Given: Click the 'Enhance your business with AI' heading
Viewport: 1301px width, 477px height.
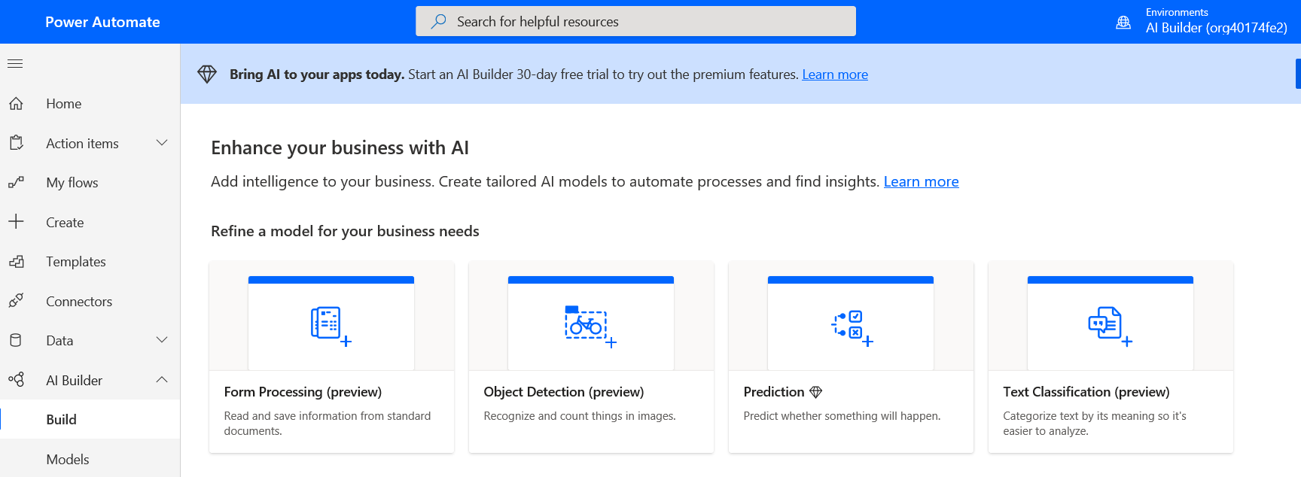Looking at the screenshot, I should pos(340,147).
